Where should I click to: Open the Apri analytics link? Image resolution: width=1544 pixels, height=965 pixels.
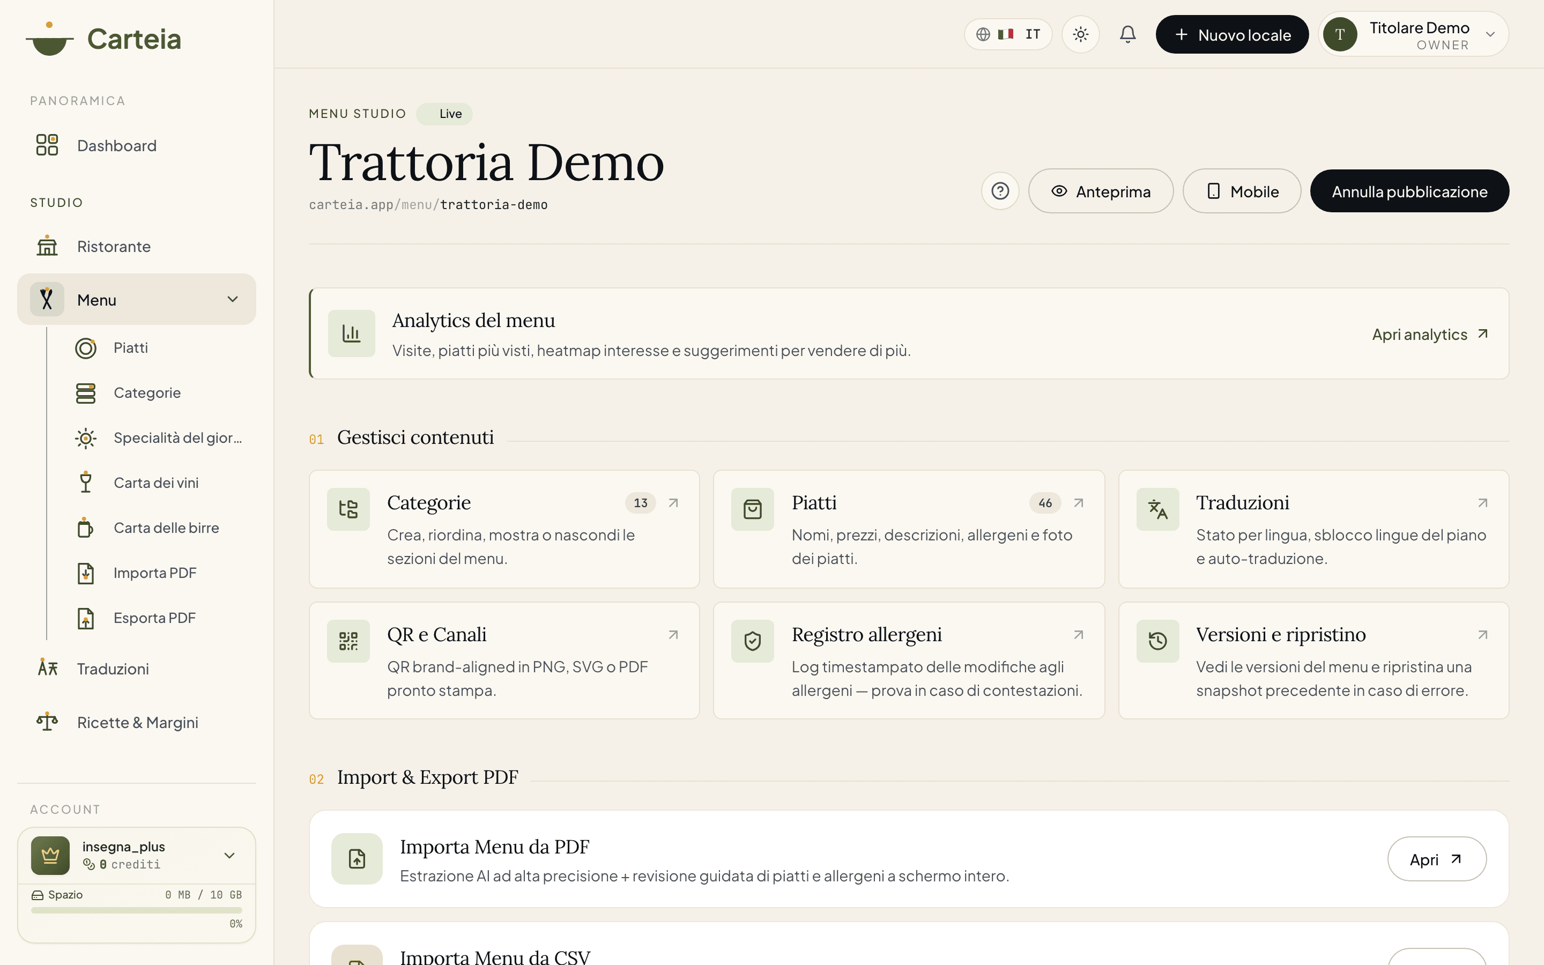pos(1430,334)
